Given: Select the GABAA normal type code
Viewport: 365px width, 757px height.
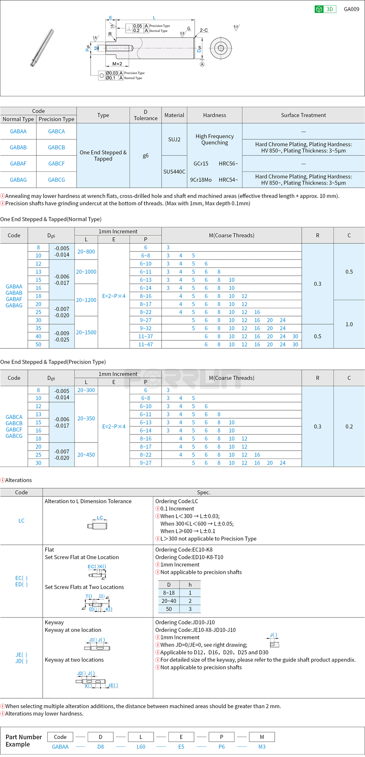Looking at the screenshot, I should pos(18,131).
